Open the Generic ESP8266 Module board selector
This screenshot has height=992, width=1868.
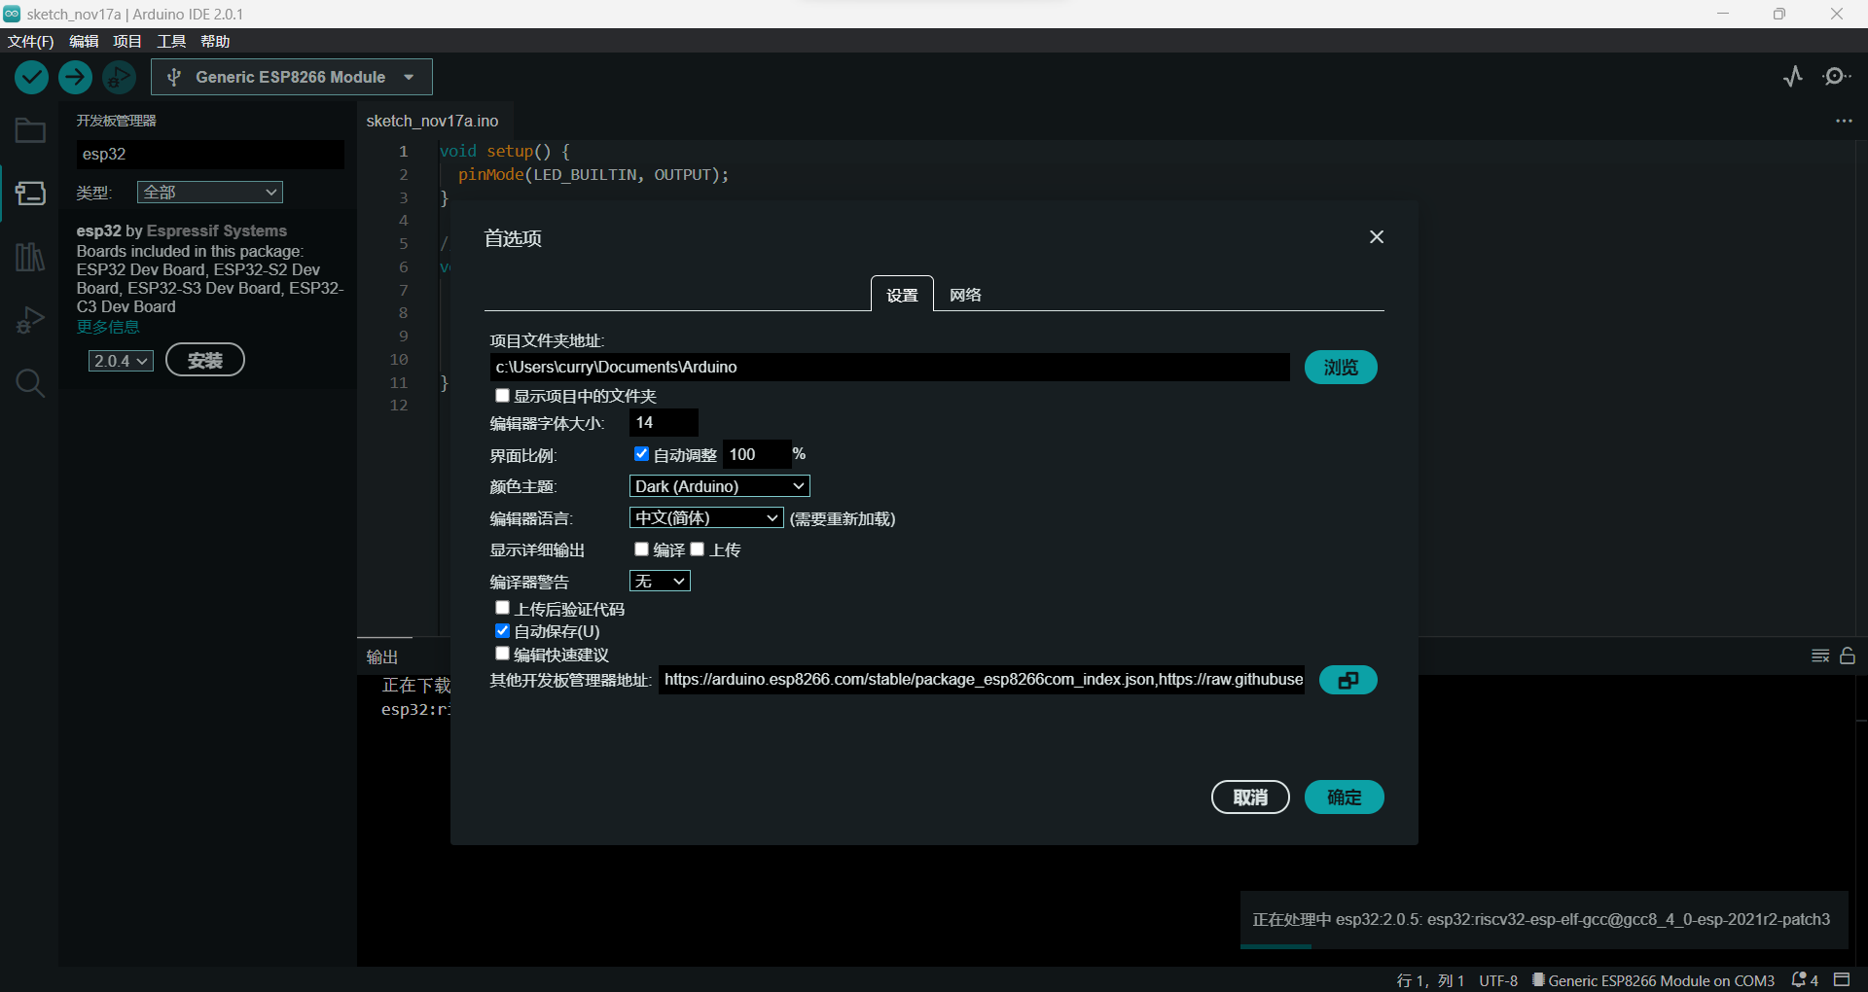(x=292, y=77)
